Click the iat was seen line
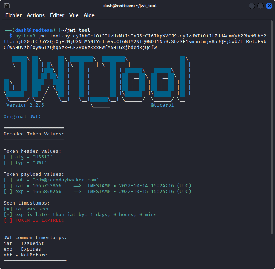The height and width of the screenshot is (269, 275). pyautogui.click(x=27, y=209)
